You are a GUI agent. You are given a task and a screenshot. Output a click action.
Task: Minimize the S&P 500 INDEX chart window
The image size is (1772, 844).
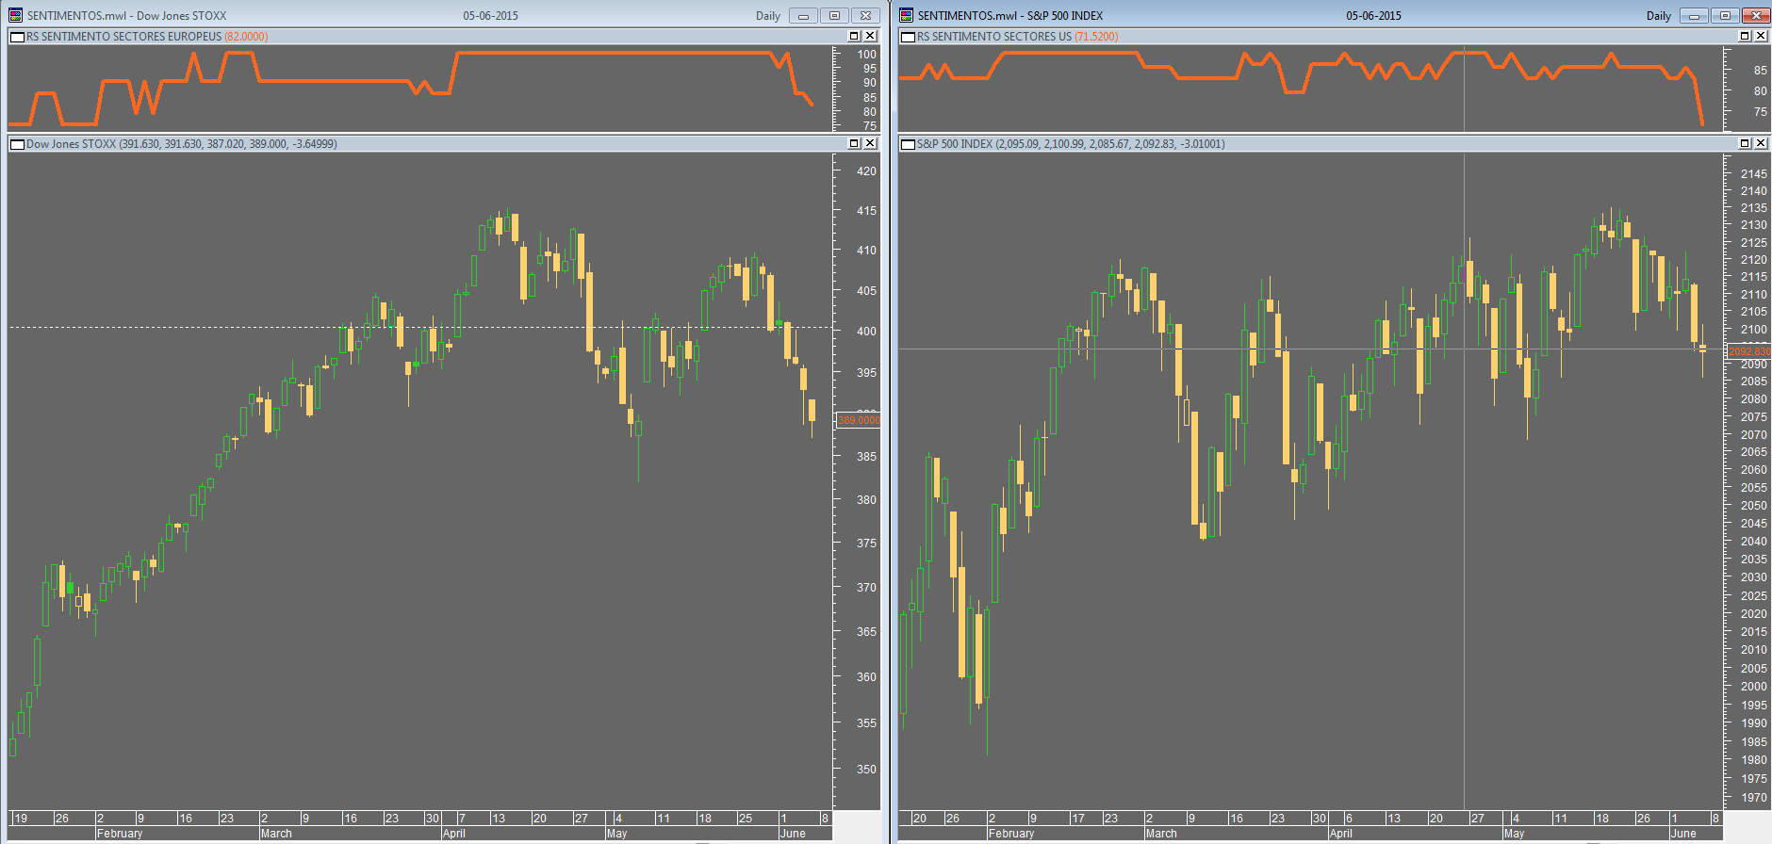click(x=1694, y=15)
